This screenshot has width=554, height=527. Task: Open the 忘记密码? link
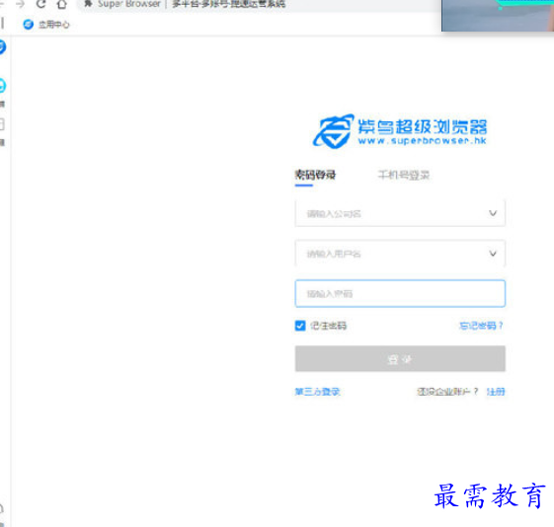point(481,326)
